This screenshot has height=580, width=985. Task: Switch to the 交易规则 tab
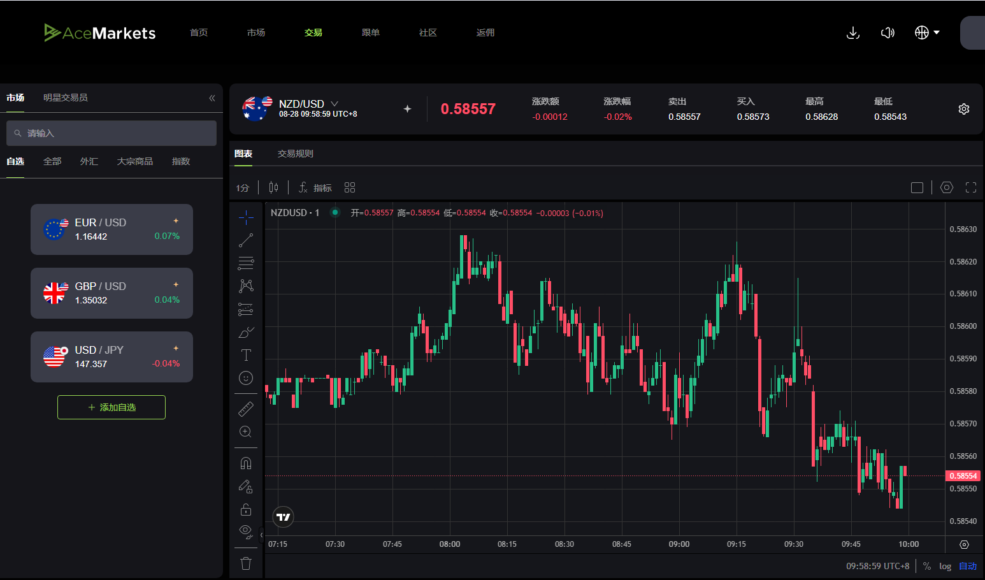pyautogui.click(x=295, y=154)
